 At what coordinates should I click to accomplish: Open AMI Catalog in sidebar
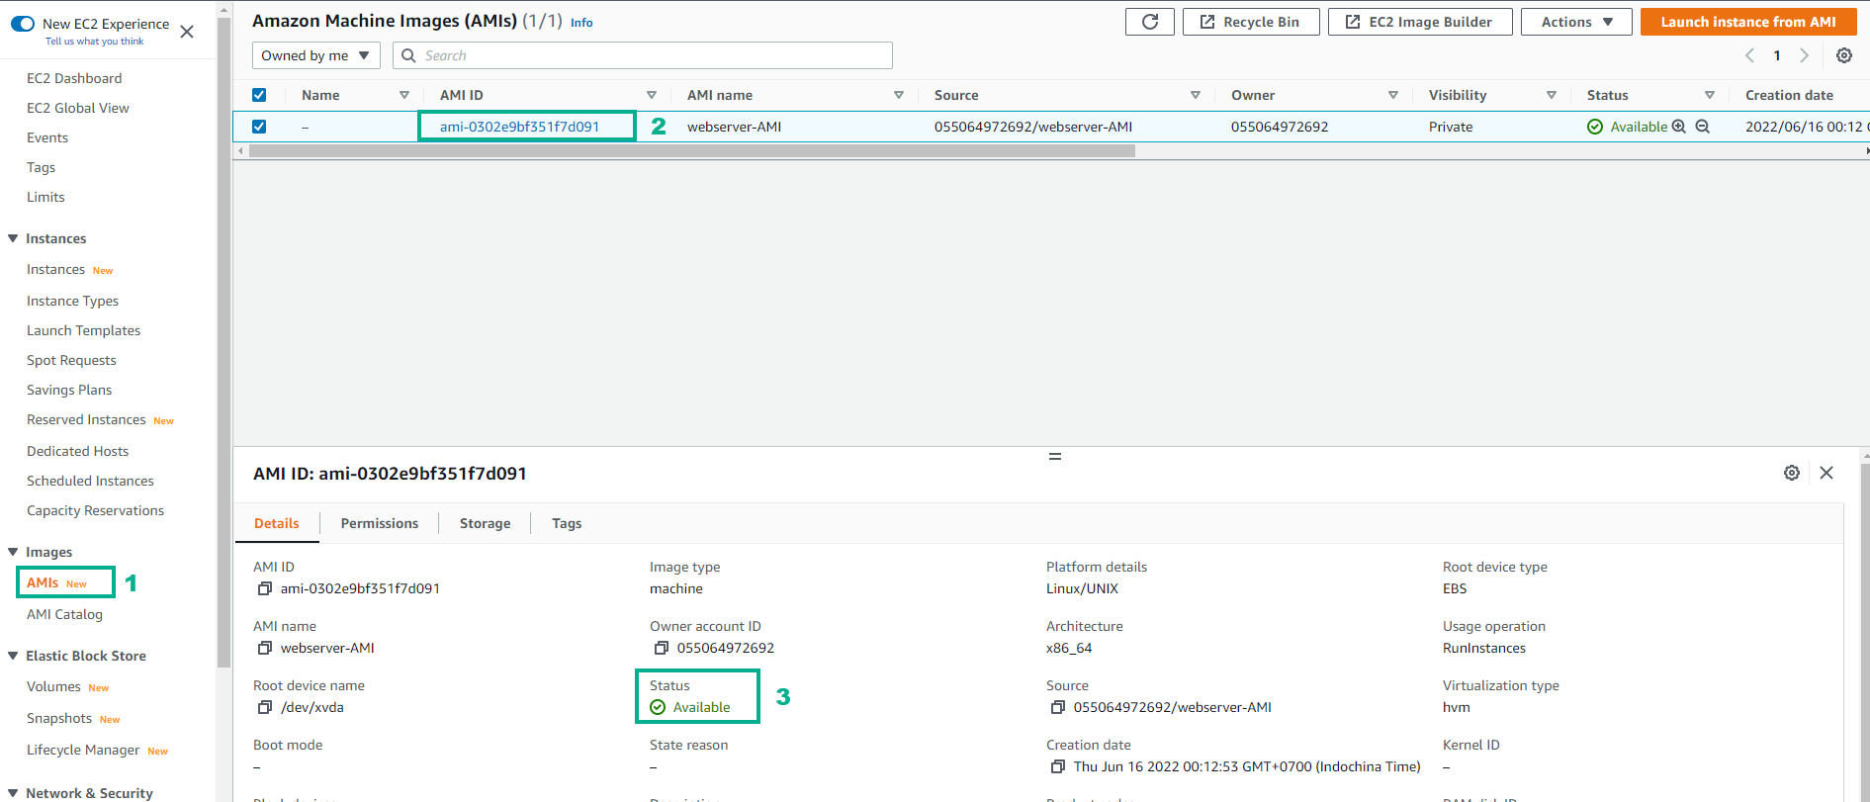64,614
